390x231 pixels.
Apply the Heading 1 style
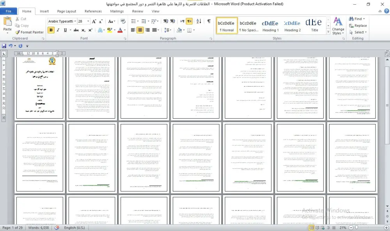[x=270, y=26]
